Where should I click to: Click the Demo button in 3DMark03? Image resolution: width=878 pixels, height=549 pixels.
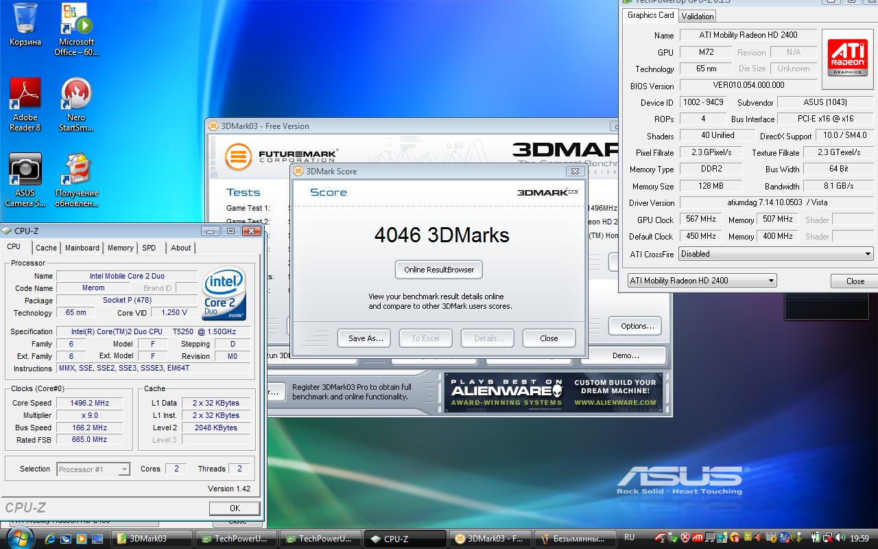pos(626,355)
